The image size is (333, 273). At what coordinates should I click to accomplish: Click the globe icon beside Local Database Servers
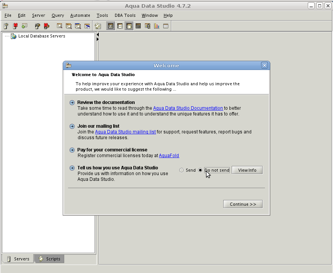pyautogui.click(x=14, y=36)
